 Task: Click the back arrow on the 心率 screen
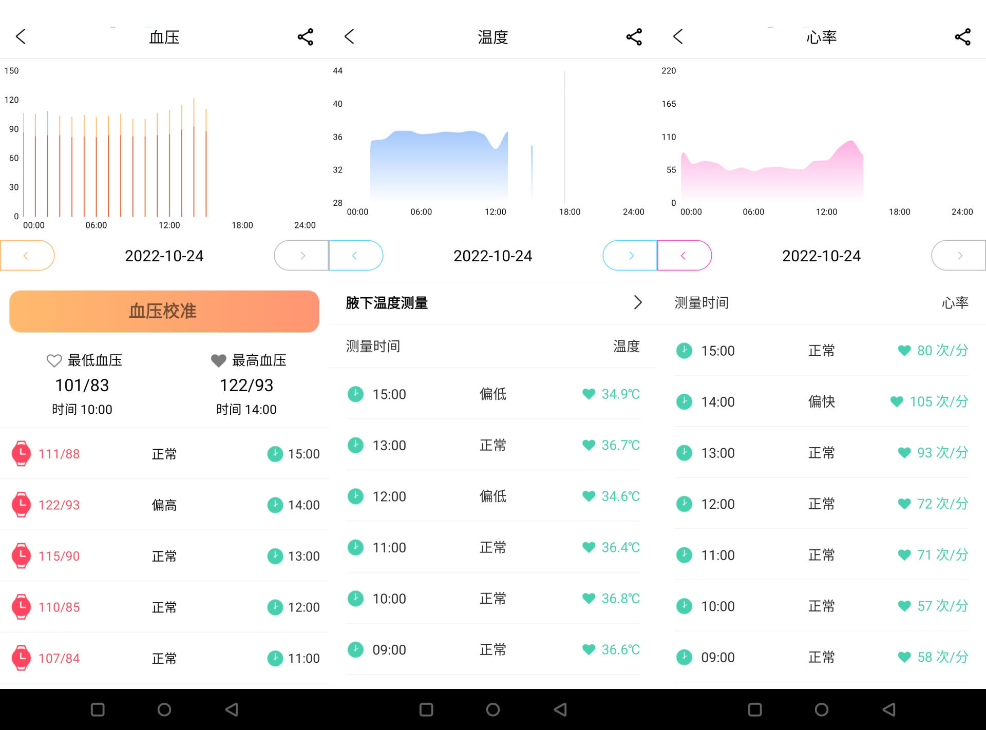tap(678, 36)
